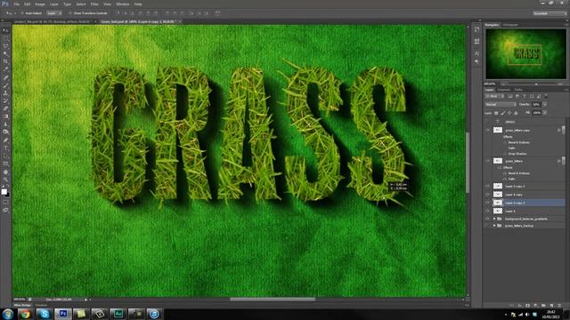
Task: Open the Essentials workspace dropdown
Action: click(550, 13)
